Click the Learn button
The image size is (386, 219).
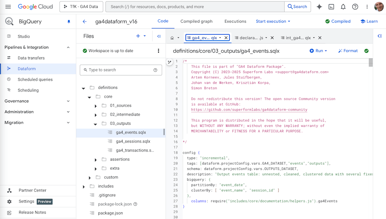369,21
